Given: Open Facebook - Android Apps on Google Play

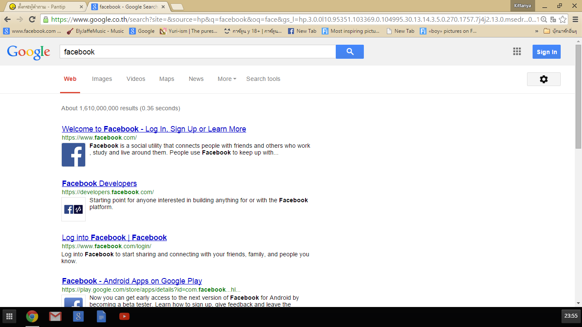Looking at the screenshot, I should click(x=132, y=281).
